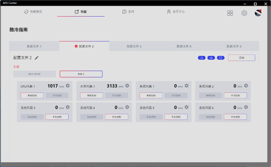The width and height of the screenshot is (271, 167).
Task: Select the 自定义 custom mode button
Action: pyautogui.click(x=81, y=74)
